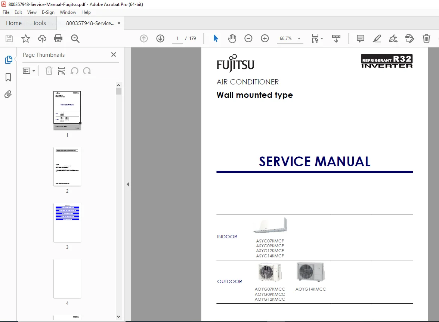The image size is (439, 322).
Task: Activate the Hand pan tool
Action: (x=232, y=38)
